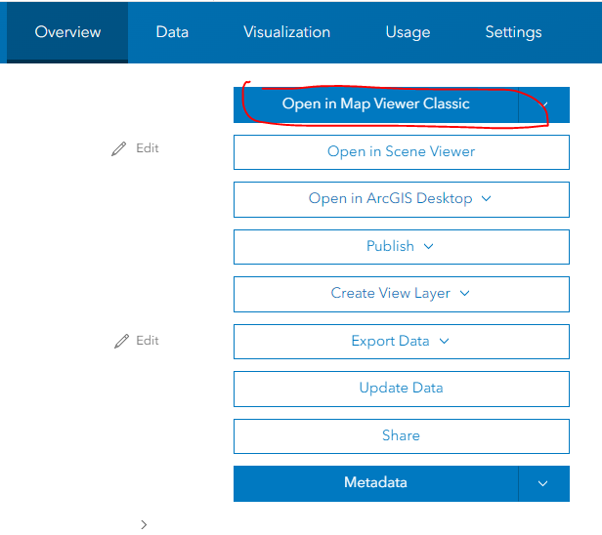Open the Visualization tab
Screen dimensions: 602x535
click(286, 32)
